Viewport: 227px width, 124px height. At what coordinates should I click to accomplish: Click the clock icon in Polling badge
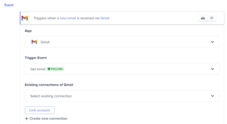tap(49, 69)
